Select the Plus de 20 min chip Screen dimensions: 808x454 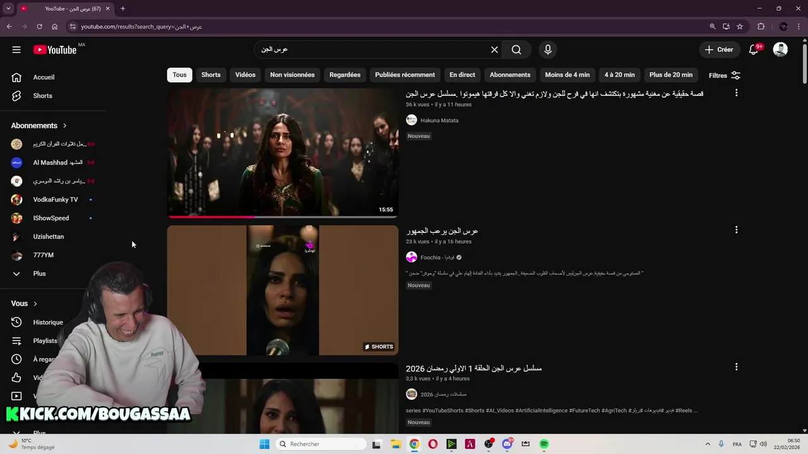coord(671,75)
